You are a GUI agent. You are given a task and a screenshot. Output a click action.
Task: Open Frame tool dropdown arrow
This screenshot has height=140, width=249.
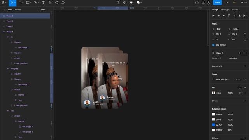[23, 3]
